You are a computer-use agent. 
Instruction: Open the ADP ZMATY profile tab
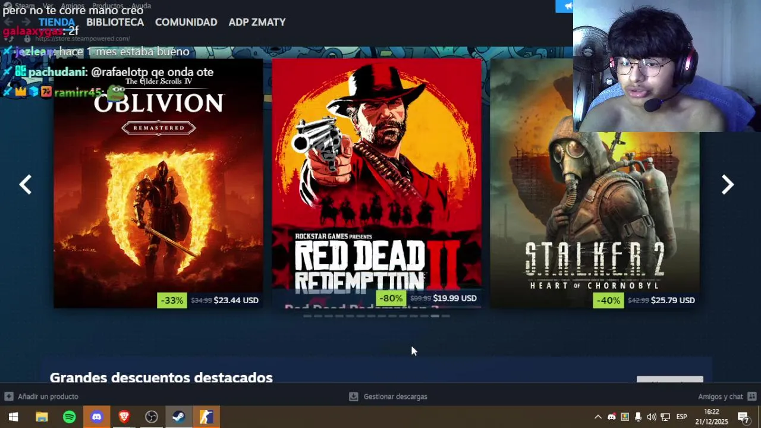[x=257, y=22]
